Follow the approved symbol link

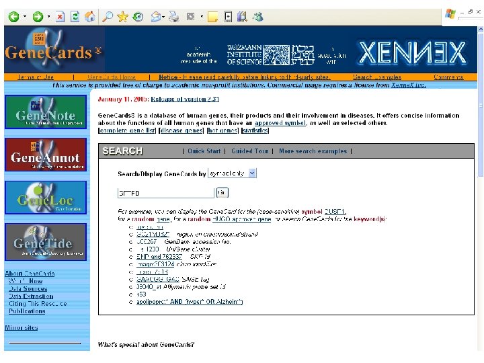[x=280, y=123]
